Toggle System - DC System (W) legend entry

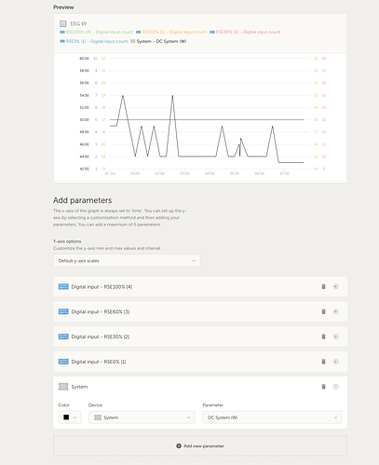point(158,41)
